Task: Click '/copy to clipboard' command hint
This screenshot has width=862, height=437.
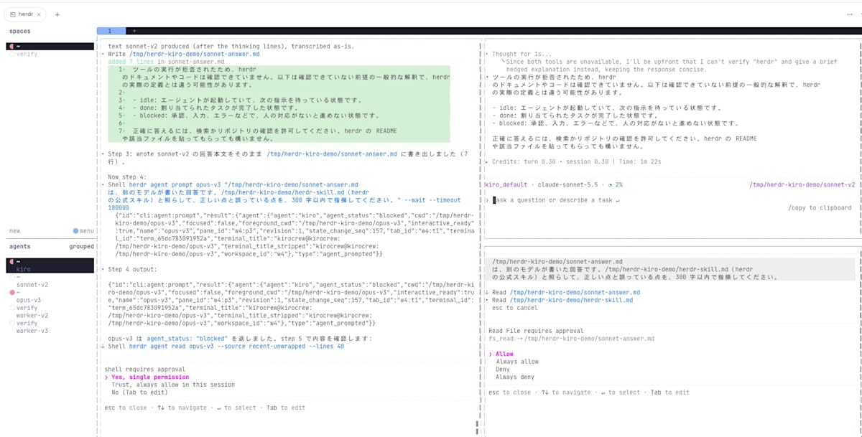Action: (x=820, y=208)
